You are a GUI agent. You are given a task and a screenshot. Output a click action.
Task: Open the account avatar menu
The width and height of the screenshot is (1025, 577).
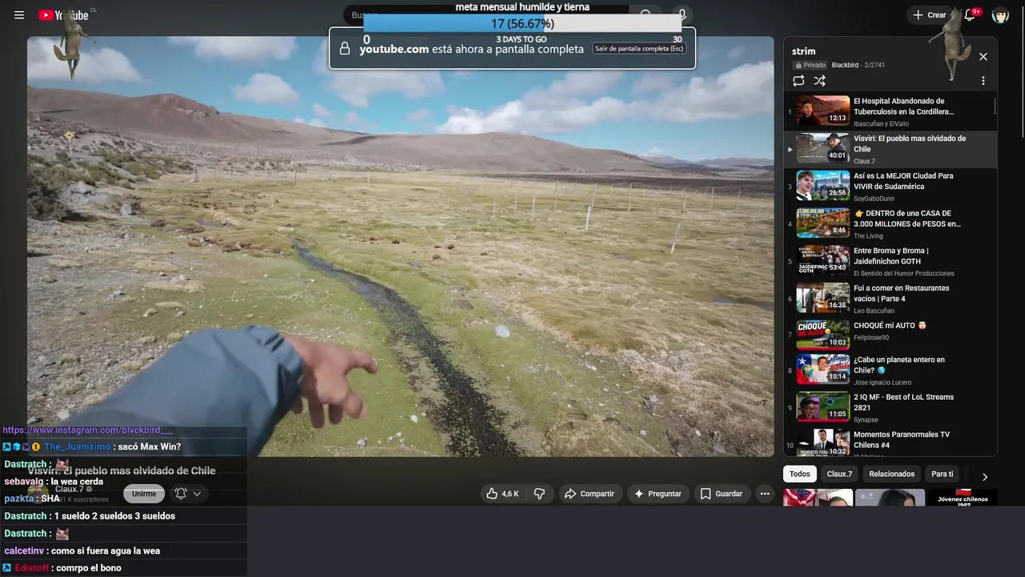pos(1000,15)
